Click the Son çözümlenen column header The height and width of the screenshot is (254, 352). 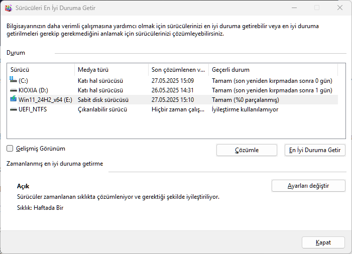178,69
